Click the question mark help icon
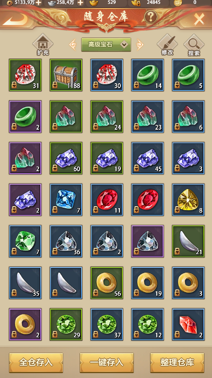The height and width of the screenshot is (378, 212). (x=151, y=17)
